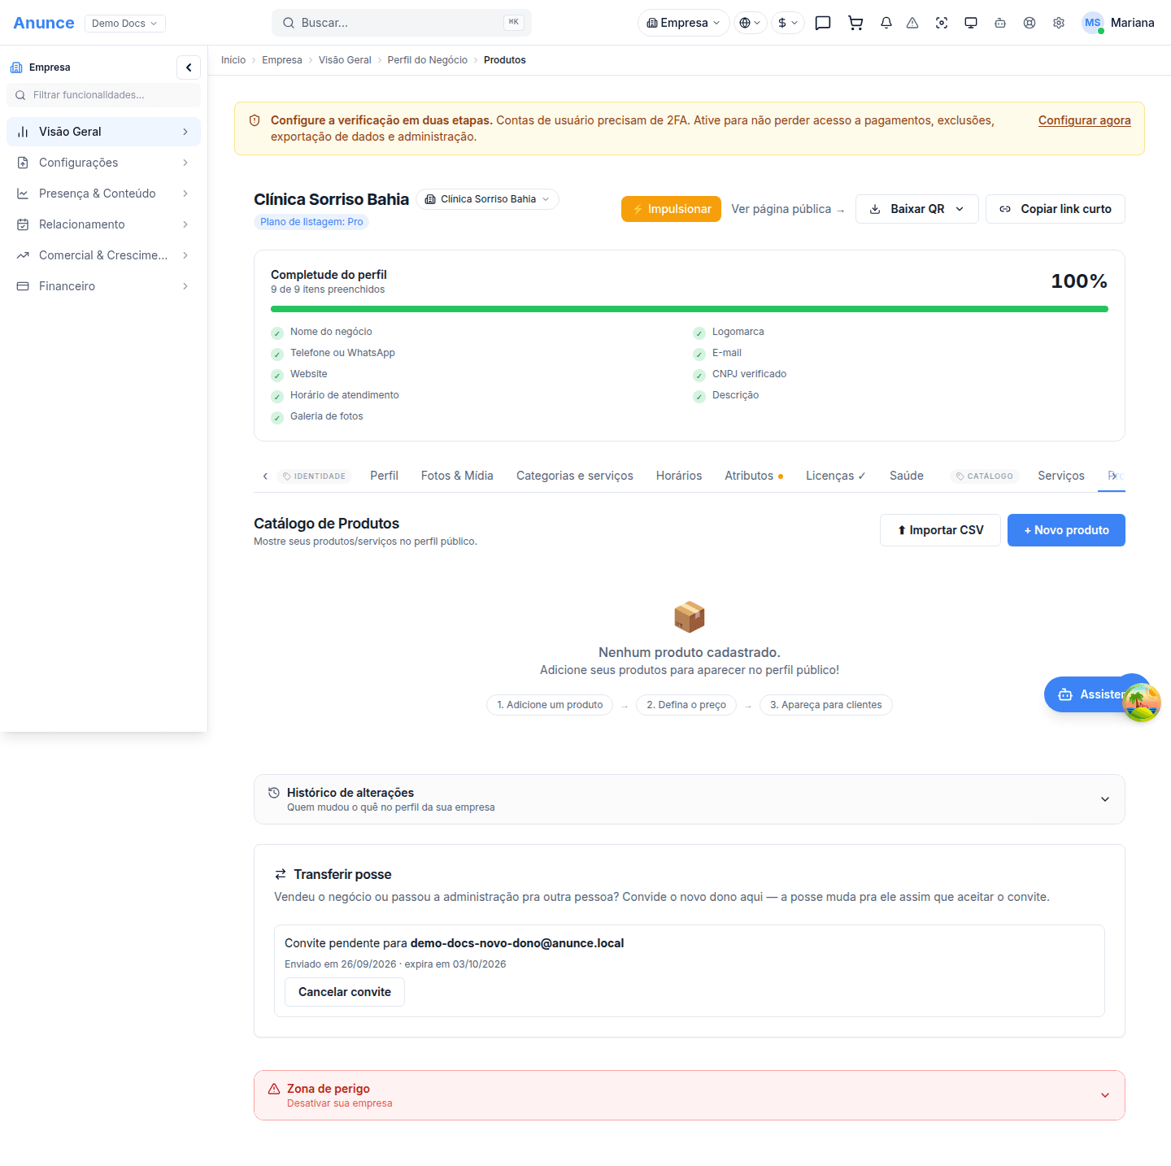This screenshot has height=1166, width=1171.
Task: Click Importar CSV button
Action: (940, 530)
